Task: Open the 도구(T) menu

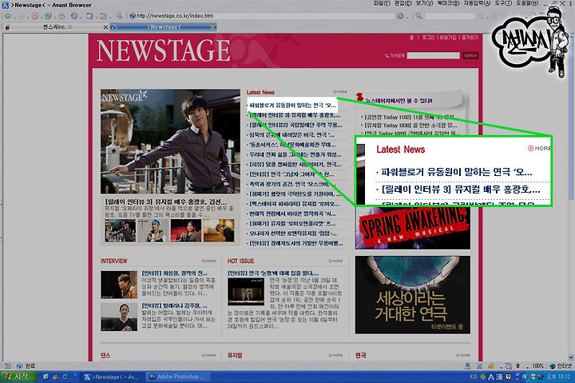Action: click(x=503, y=3)
